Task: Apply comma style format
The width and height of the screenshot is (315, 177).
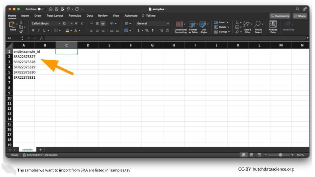Action: coord(153,30)
